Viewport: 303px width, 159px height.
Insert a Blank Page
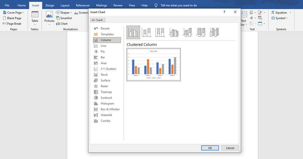click(12, 18)
